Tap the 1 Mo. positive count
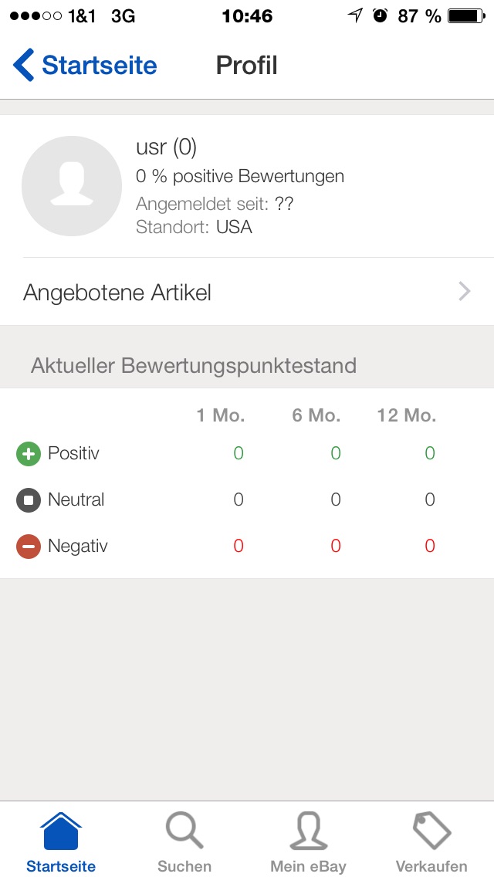 239,453
